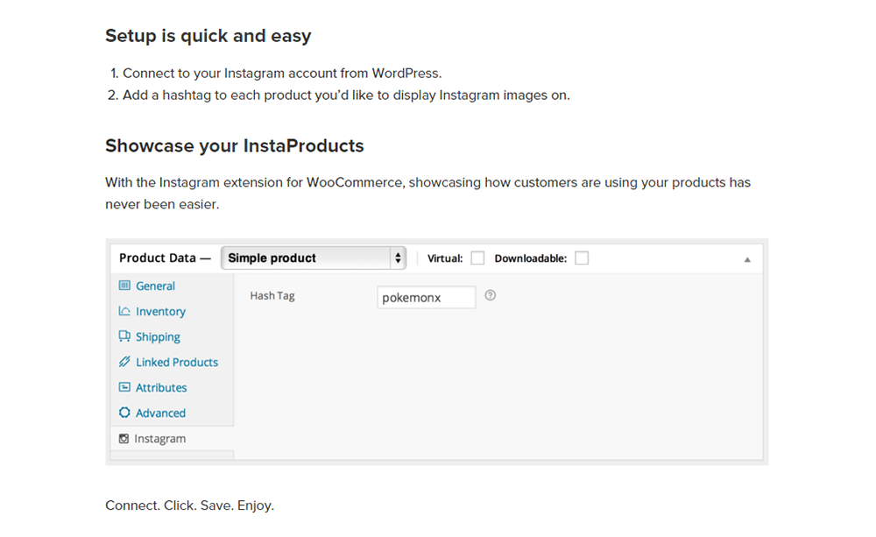Click the Hash Tag input field
Screen dimensions: 876x537
point(427,298)
